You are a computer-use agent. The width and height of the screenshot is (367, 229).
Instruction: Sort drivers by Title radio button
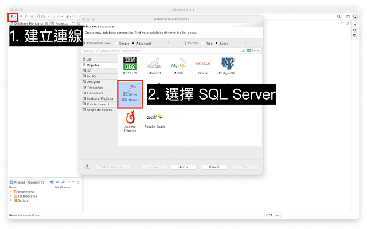[x=203, y=44]
